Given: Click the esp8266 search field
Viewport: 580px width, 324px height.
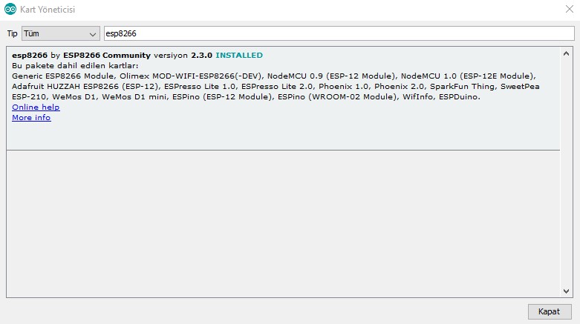Looking at the screenshot, I should [x=339, y=33].
